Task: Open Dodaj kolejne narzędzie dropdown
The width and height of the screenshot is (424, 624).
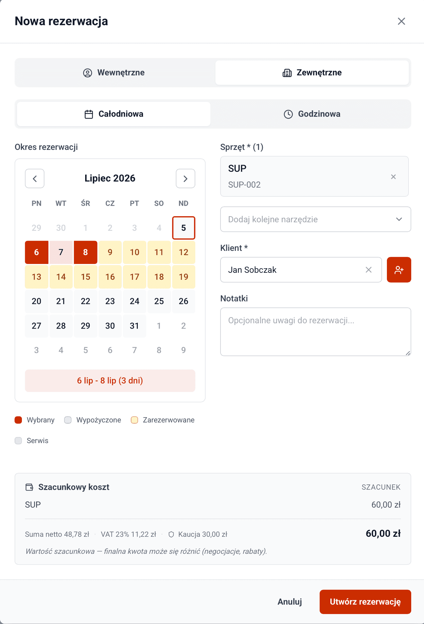Action: pyautogui.click(x=316, y=219)
